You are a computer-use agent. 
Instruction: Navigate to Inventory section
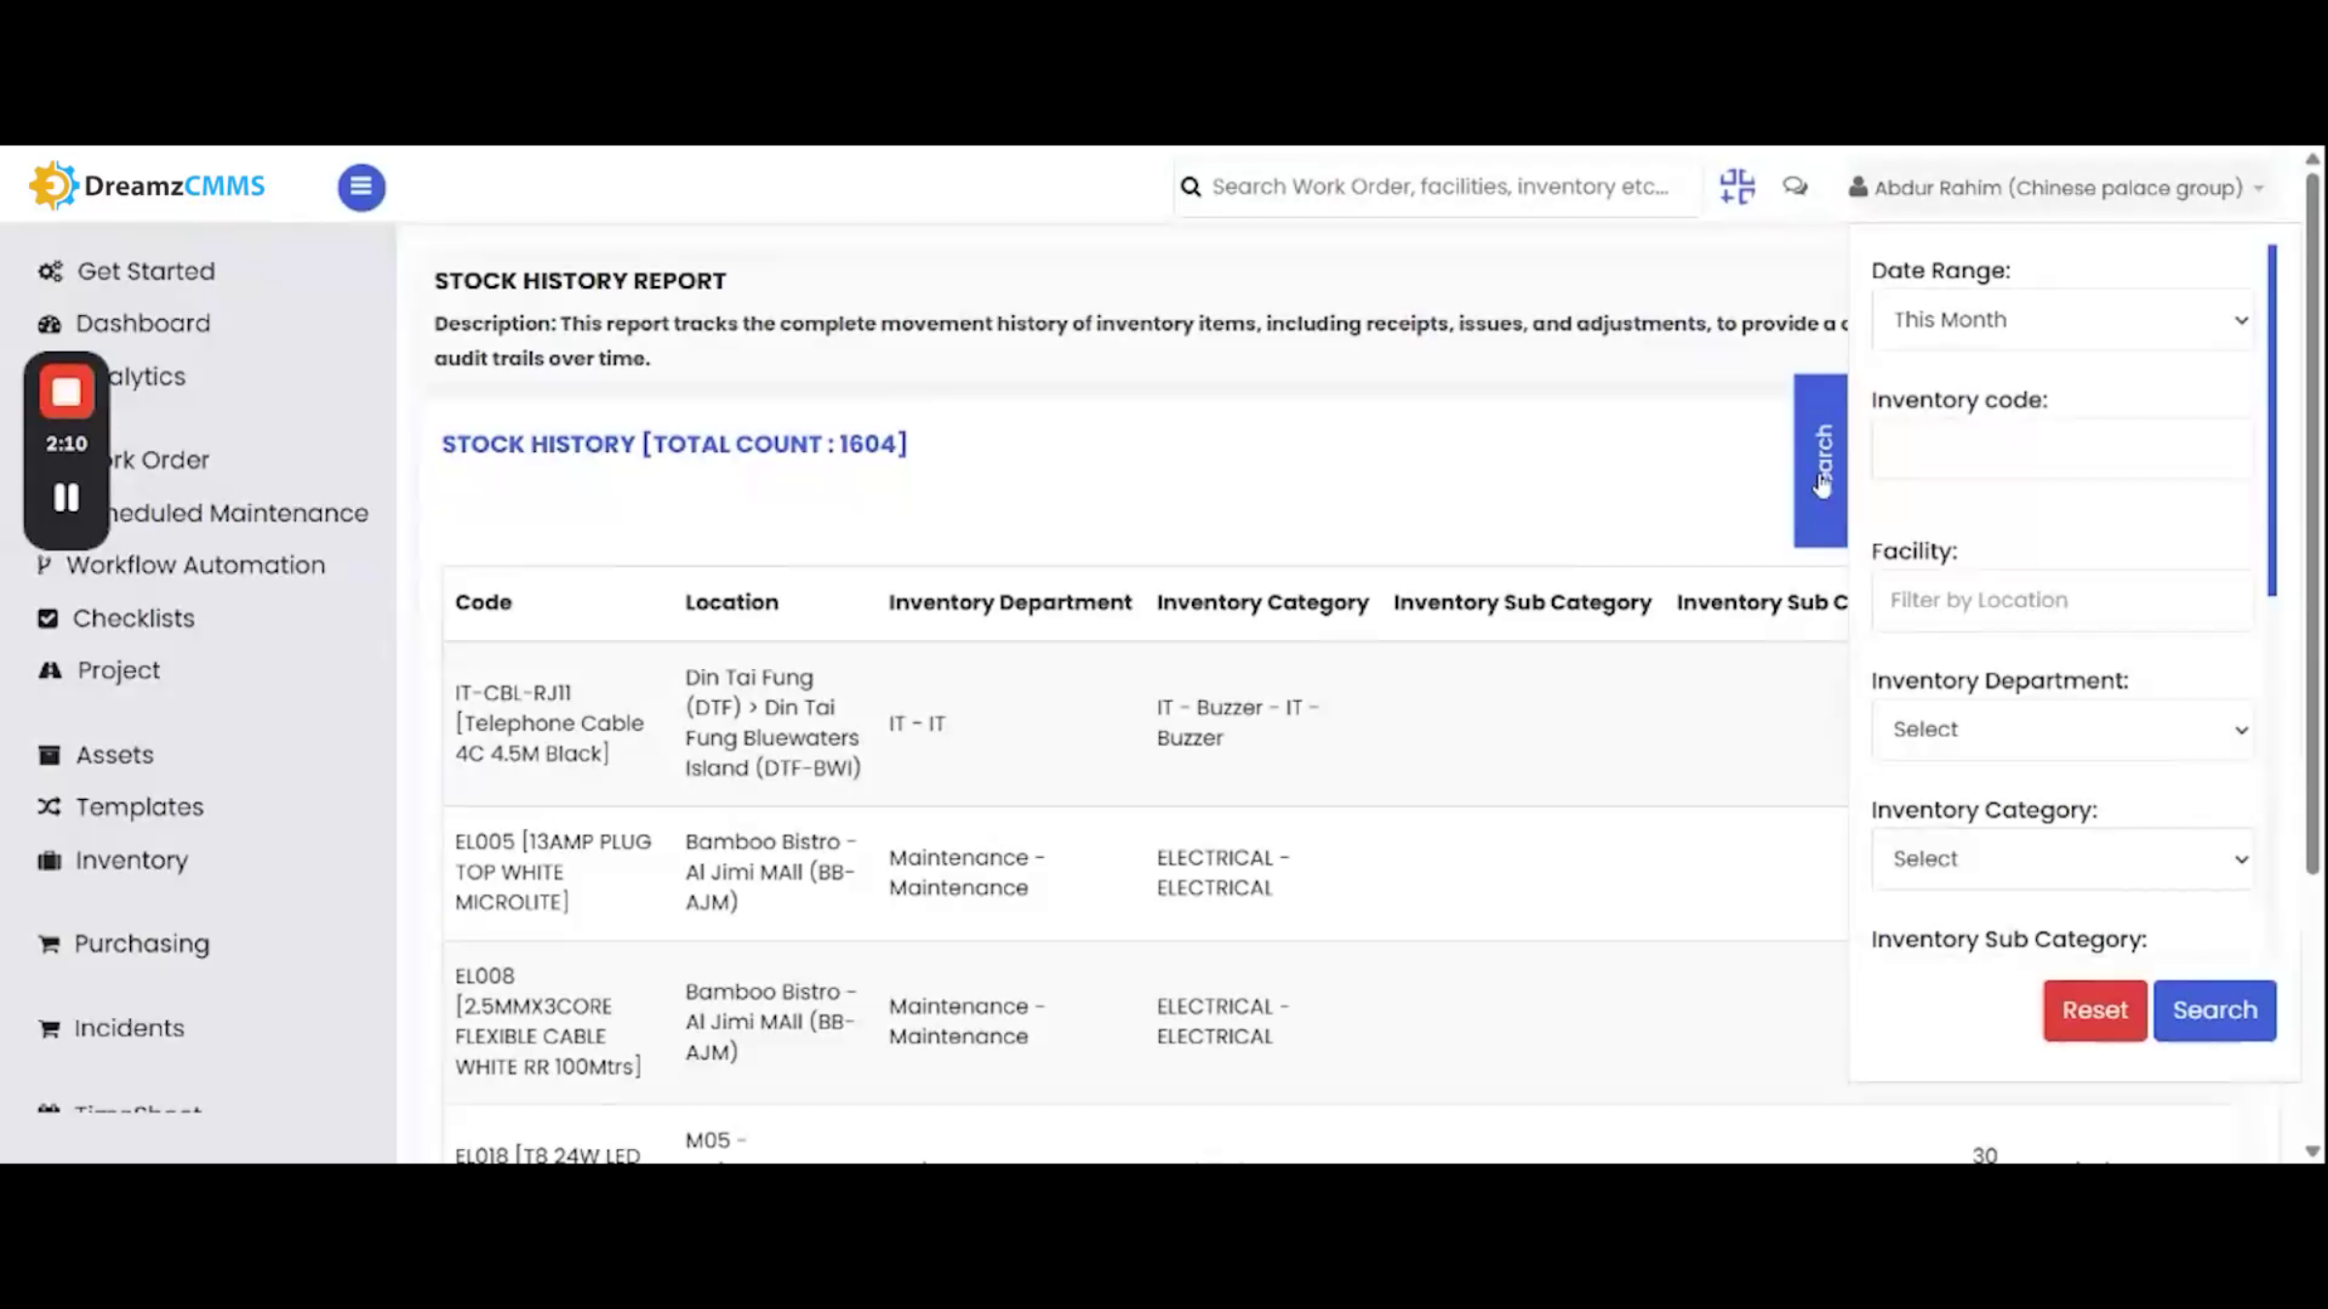pos(132,860)
